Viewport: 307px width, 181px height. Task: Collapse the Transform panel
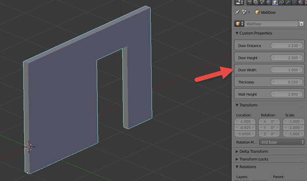click(237, 105)
